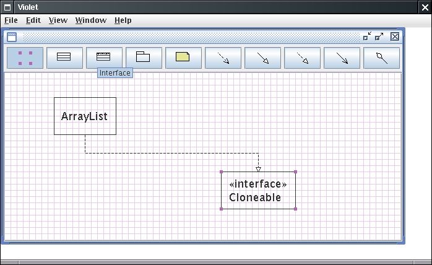Open the internal diagram frame's system menu icon

(12, 37)
